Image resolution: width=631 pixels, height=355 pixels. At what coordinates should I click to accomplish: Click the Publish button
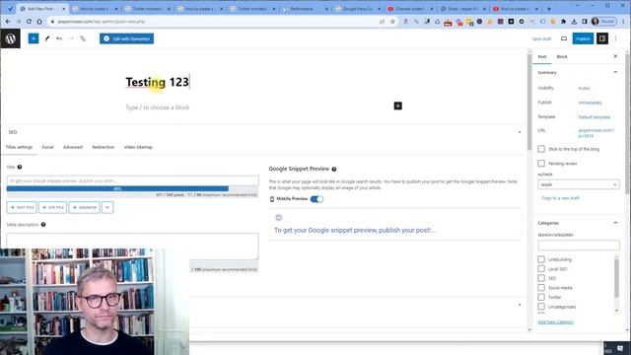(583, 38)
